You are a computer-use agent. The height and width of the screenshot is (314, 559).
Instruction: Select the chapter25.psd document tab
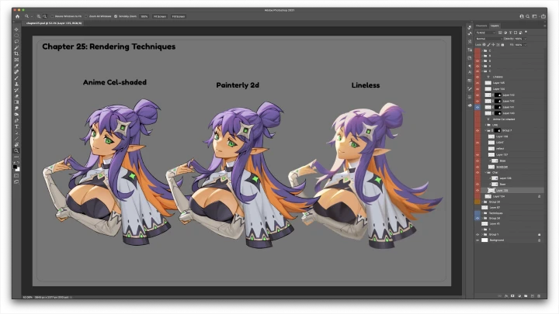[x=54, y=23]
